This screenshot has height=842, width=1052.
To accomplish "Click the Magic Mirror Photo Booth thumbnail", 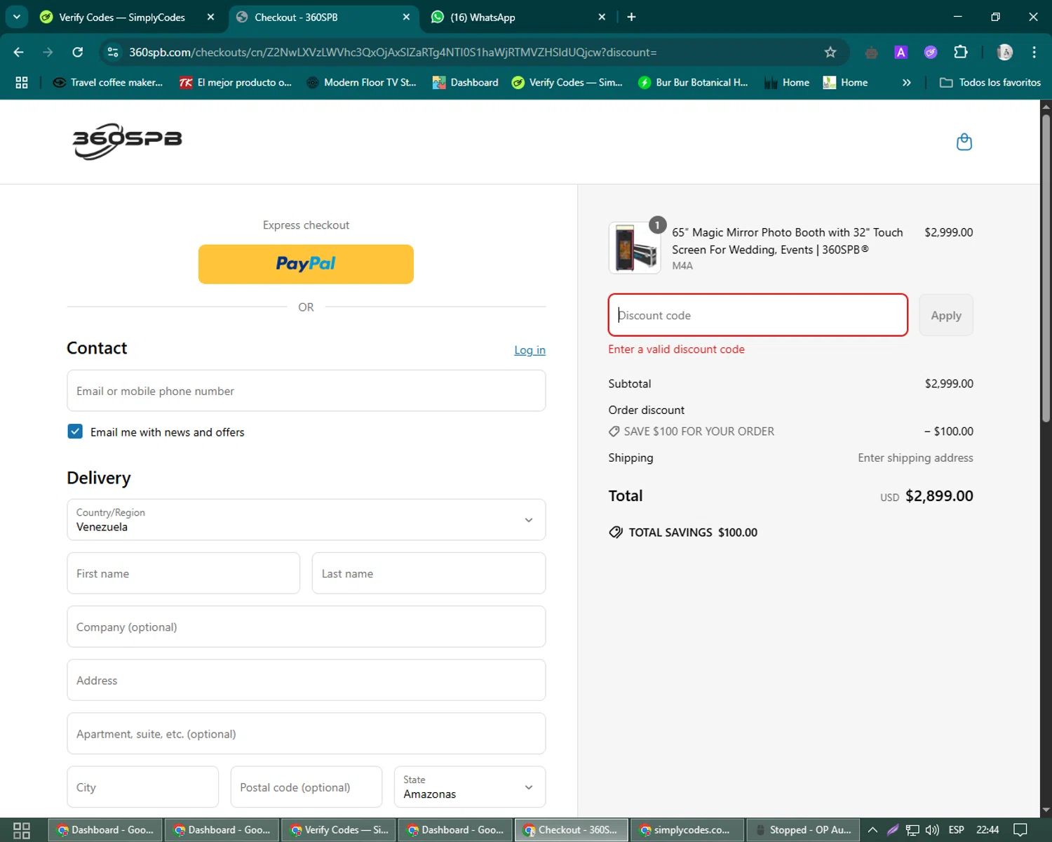I will 634,248.
